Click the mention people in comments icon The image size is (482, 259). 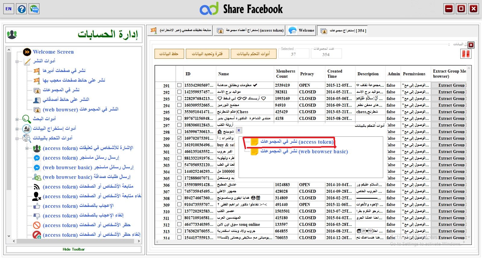point(37,148)
